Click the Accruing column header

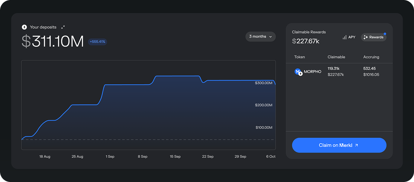coord(371,57)
